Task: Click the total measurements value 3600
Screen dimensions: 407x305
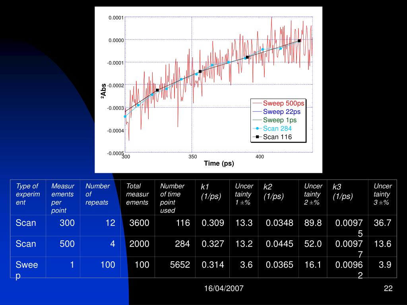Action: 139,223
